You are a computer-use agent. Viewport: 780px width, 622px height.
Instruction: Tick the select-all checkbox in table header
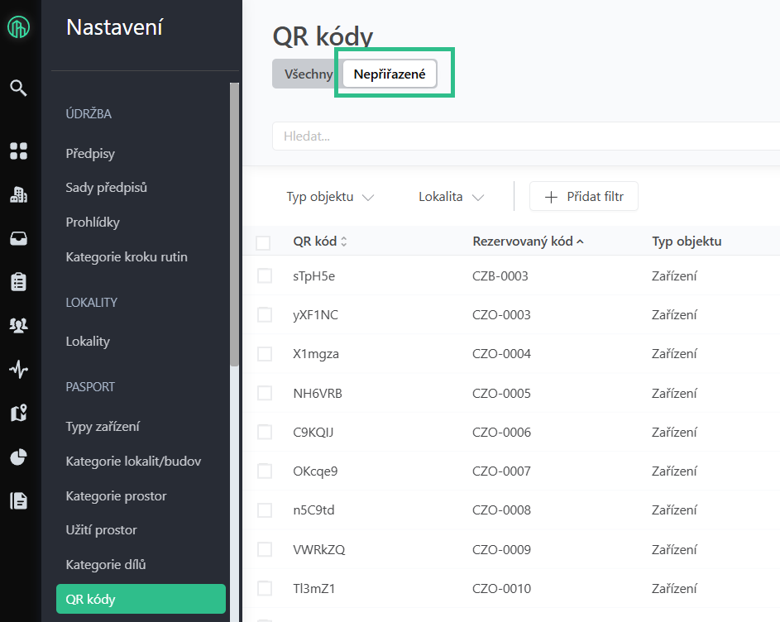point(263,242)
